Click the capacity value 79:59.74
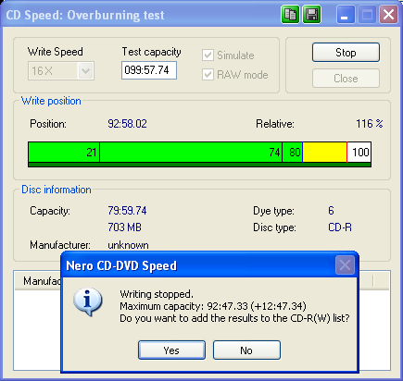 [x=127, y=211]
